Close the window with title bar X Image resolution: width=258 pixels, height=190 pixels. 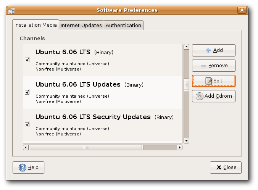(242, 10)
